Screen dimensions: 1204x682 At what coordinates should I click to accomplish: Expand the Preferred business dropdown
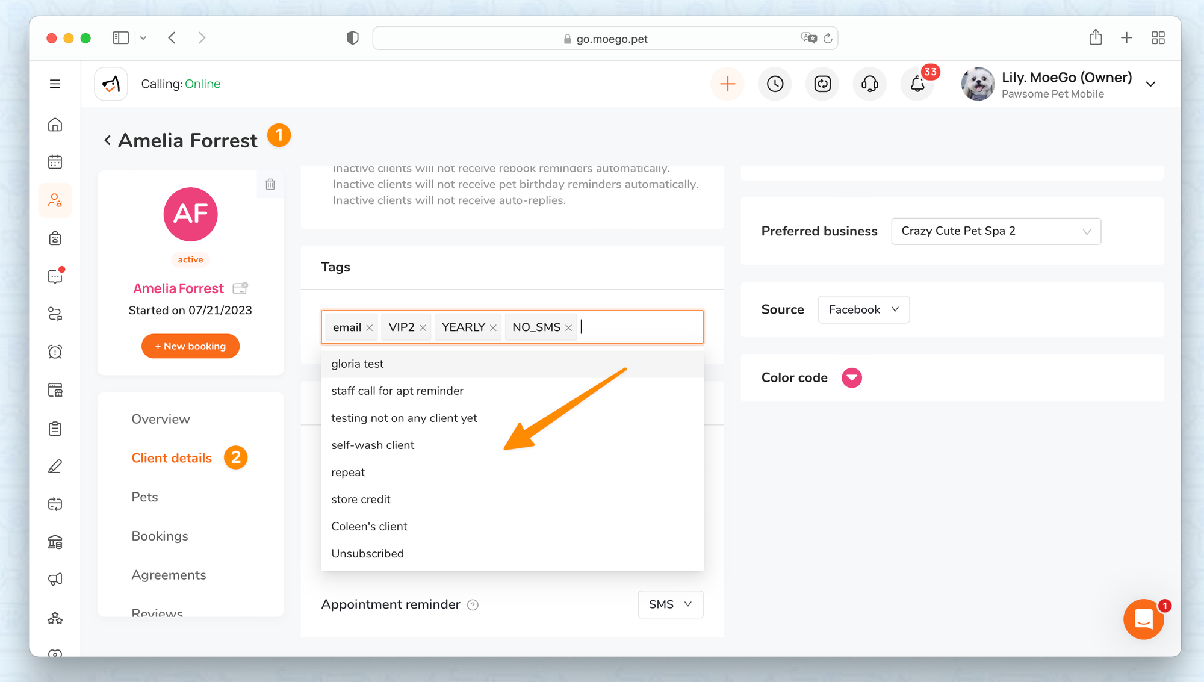(996, 231)
